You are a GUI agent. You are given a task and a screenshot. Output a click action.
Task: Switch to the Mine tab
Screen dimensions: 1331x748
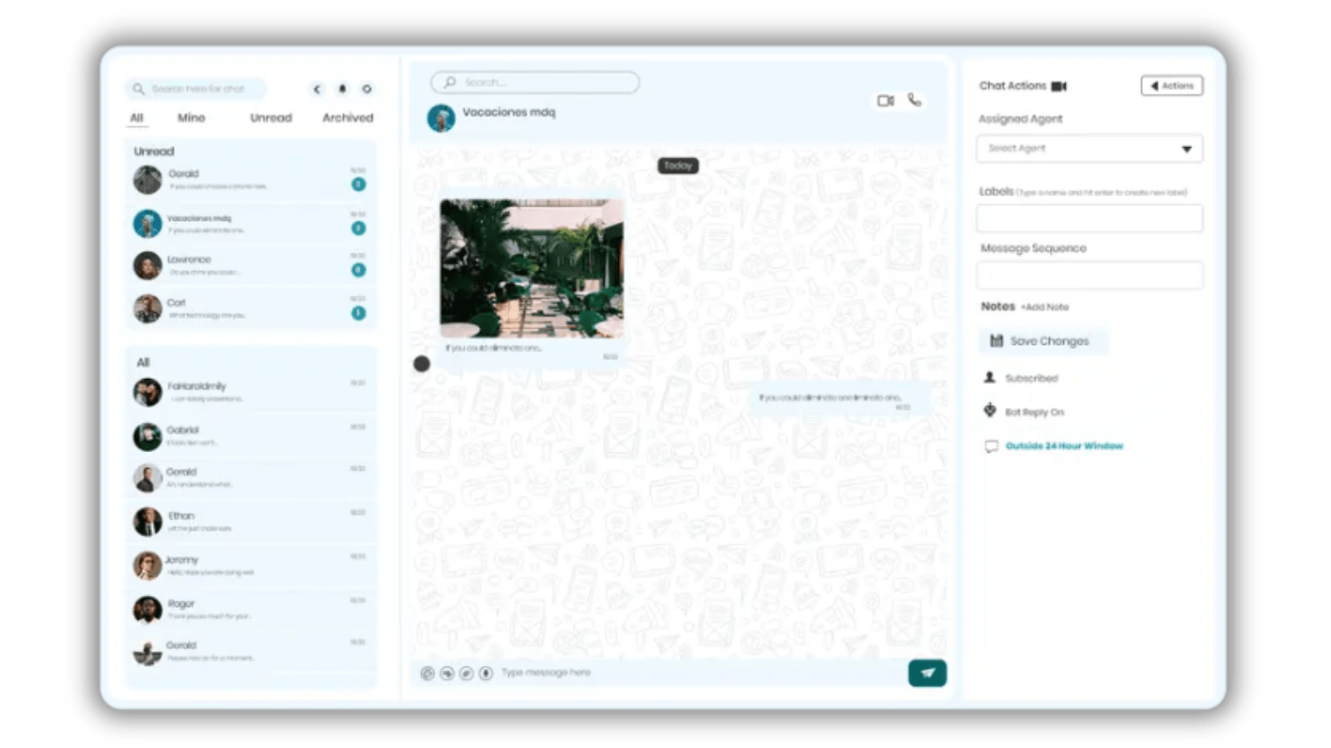click(191, 118)
